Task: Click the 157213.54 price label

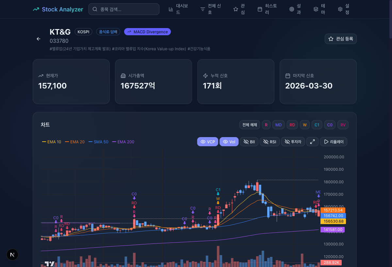Action: click(333, 210)
